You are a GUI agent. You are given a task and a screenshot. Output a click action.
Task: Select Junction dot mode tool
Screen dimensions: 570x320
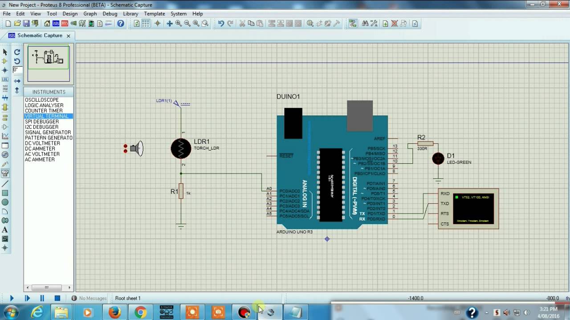5,70
